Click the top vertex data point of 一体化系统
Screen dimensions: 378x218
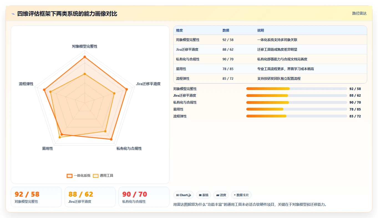[85, 57]
